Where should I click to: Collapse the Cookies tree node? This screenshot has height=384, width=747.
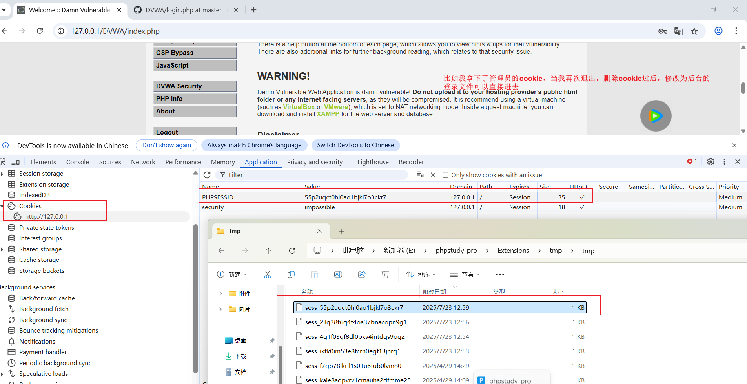click(2, 206)
